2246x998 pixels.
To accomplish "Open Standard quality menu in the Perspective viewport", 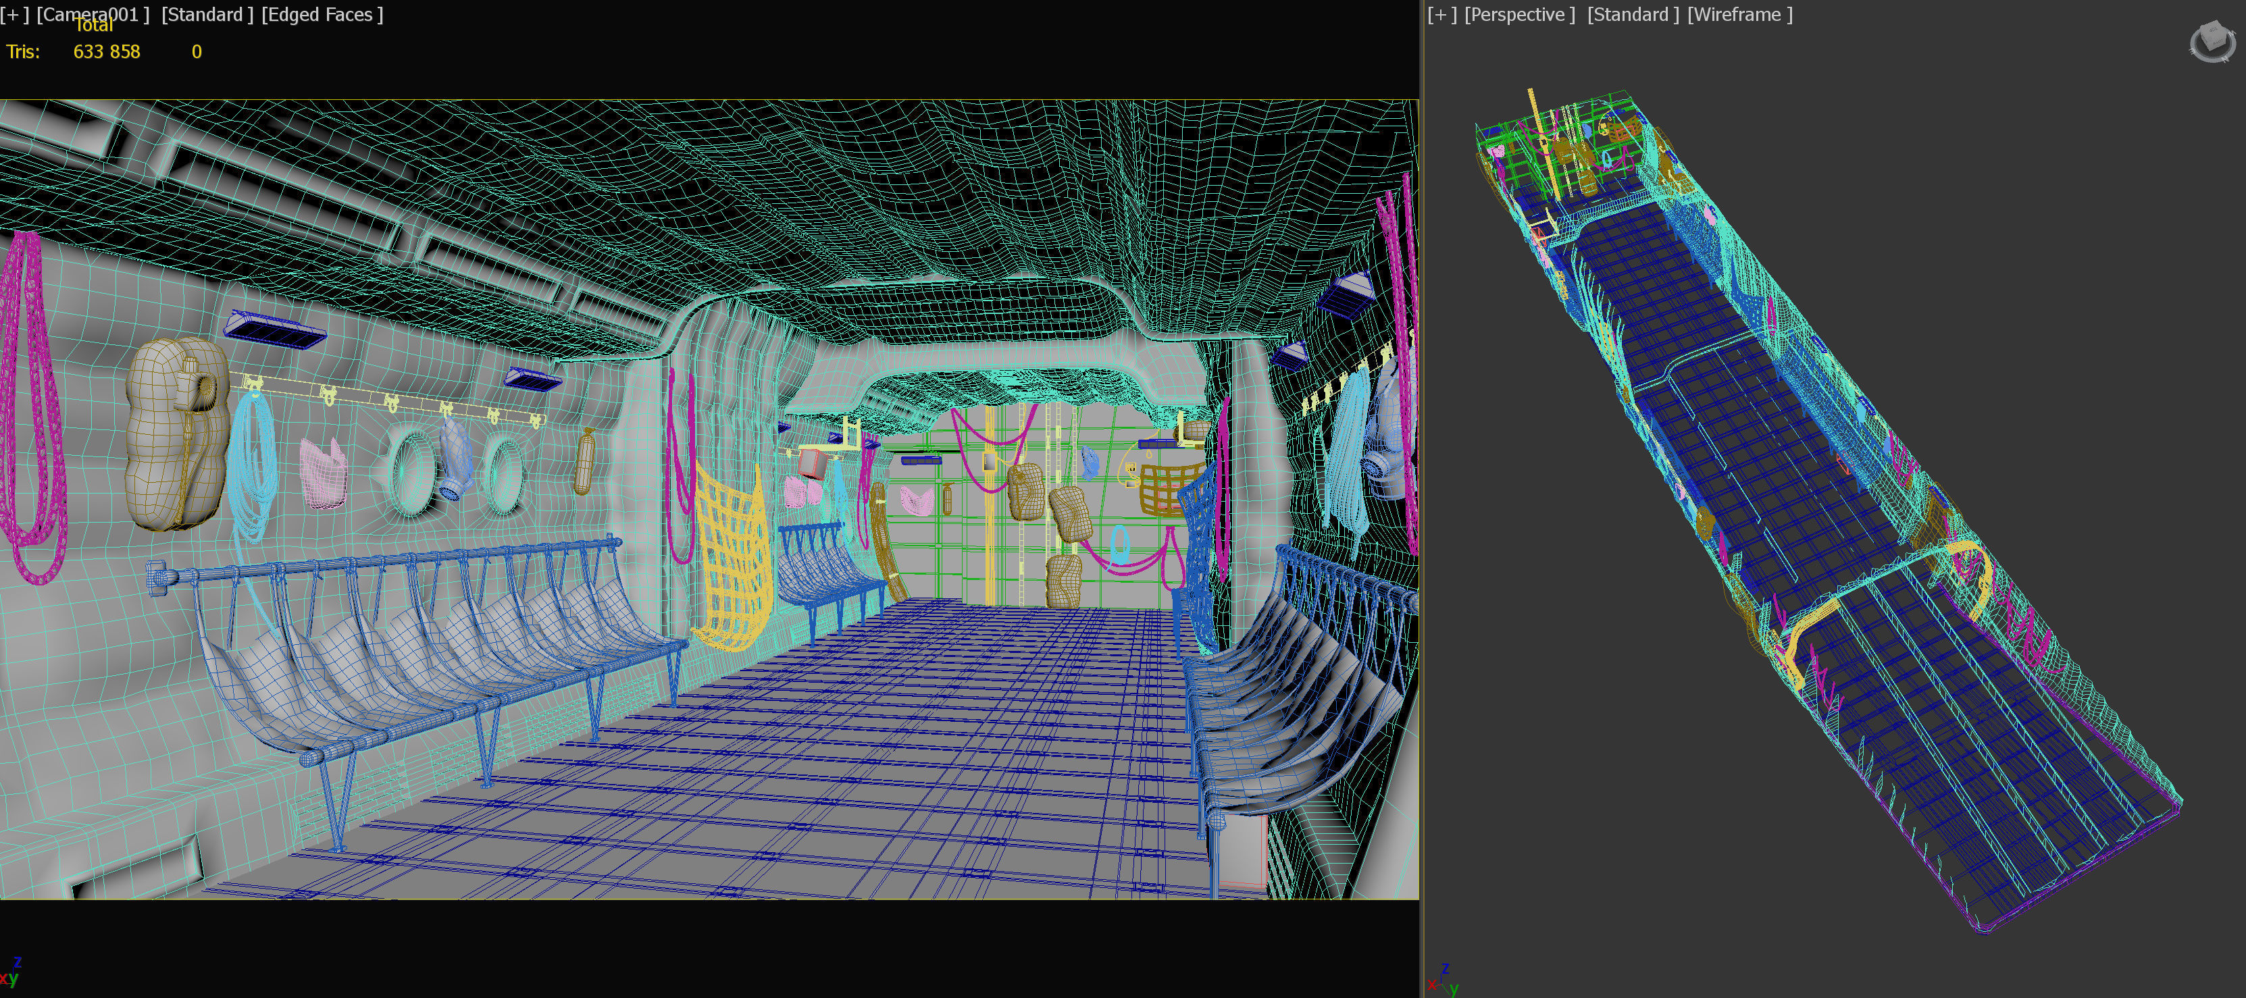I will tap(1632, 15).
